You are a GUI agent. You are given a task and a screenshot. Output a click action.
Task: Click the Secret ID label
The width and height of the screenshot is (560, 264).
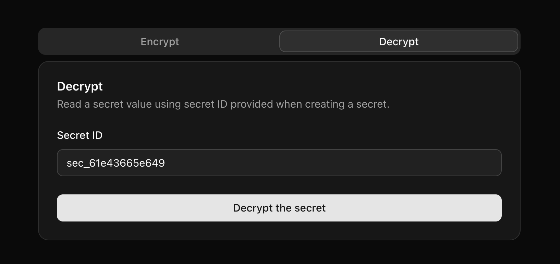(80, 135)
